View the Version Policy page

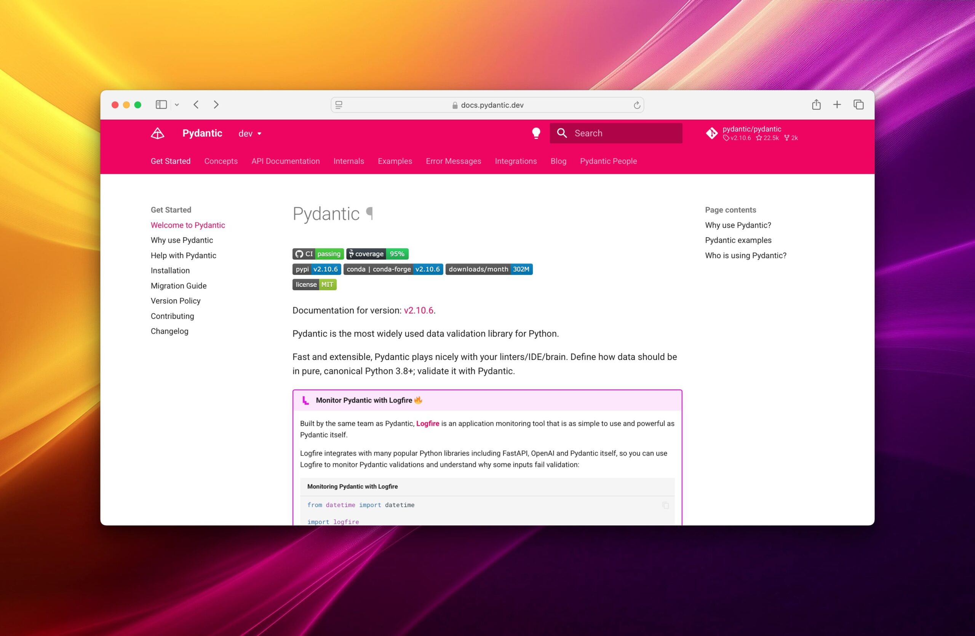tap(175, 300)
